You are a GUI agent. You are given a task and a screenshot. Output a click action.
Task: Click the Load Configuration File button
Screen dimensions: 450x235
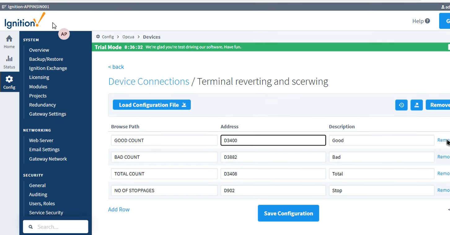tap(152, 105)
